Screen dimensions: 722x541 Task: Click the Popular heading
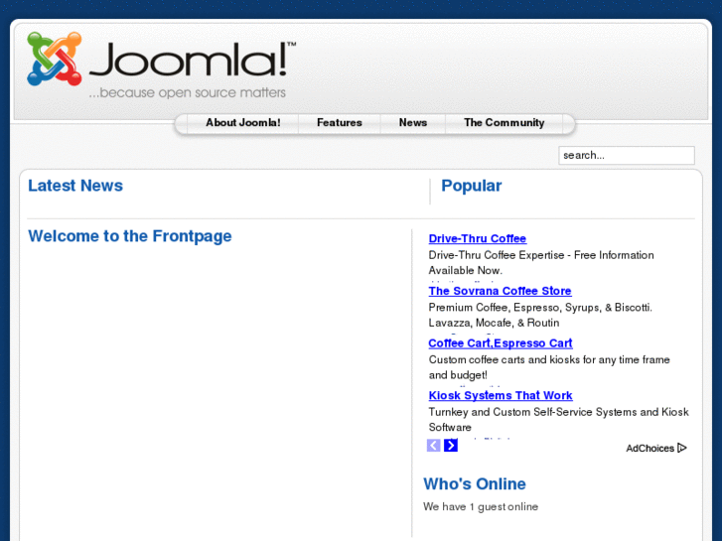[472, 186]
